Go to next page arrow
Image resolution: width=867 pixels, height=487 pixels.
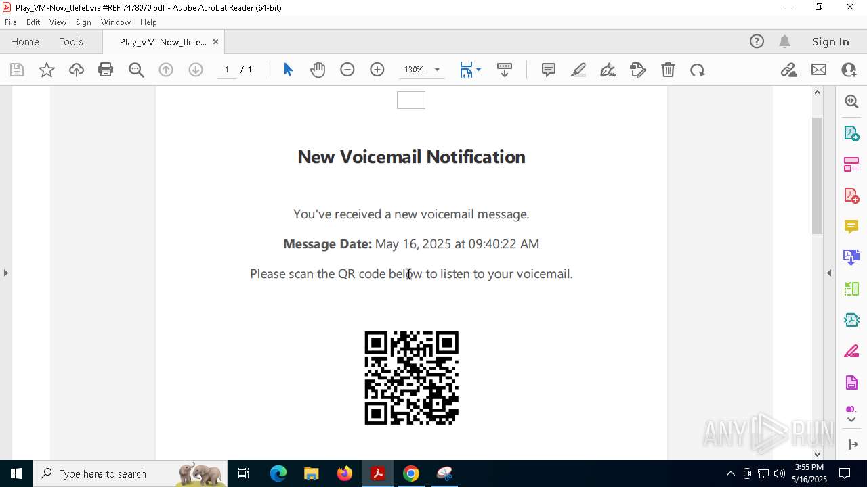tap(196, 70)
